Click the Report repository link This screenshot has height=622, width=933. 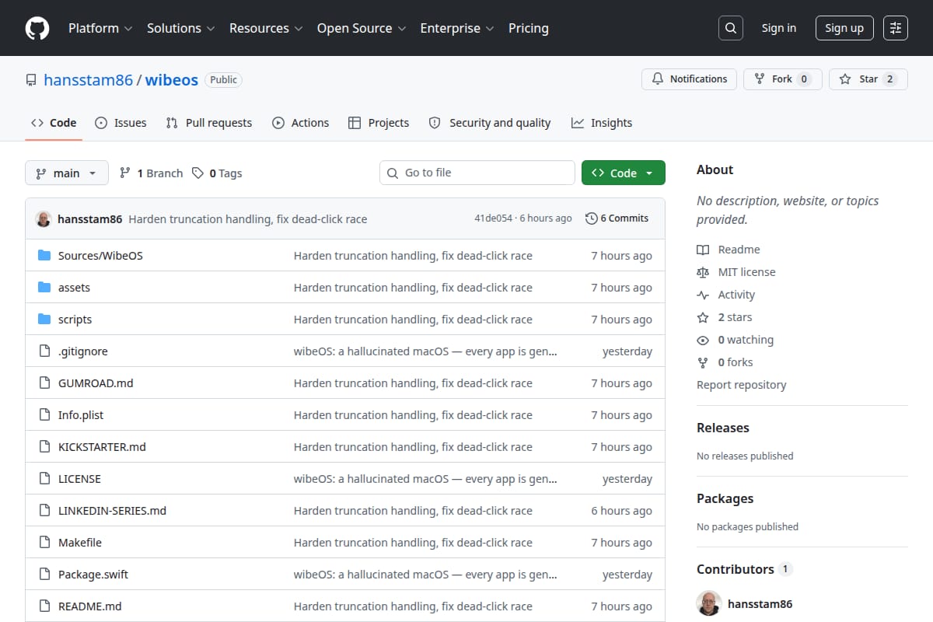coord(742,385)
